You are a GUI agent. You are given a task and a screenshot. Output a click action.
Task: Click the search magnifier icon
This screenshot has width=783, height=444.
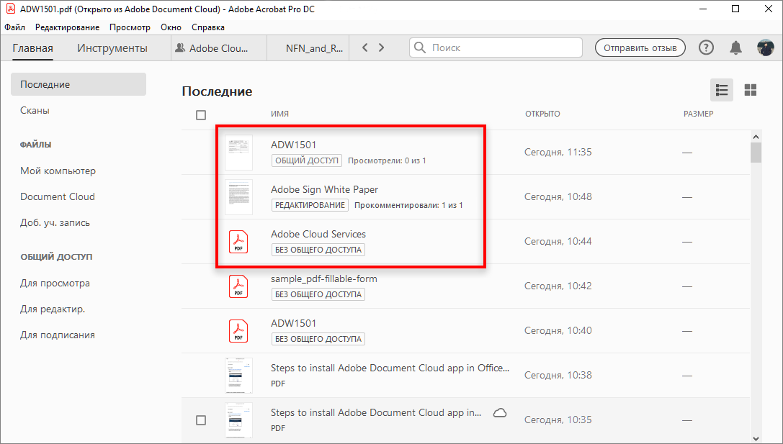[x=420, y=48]
